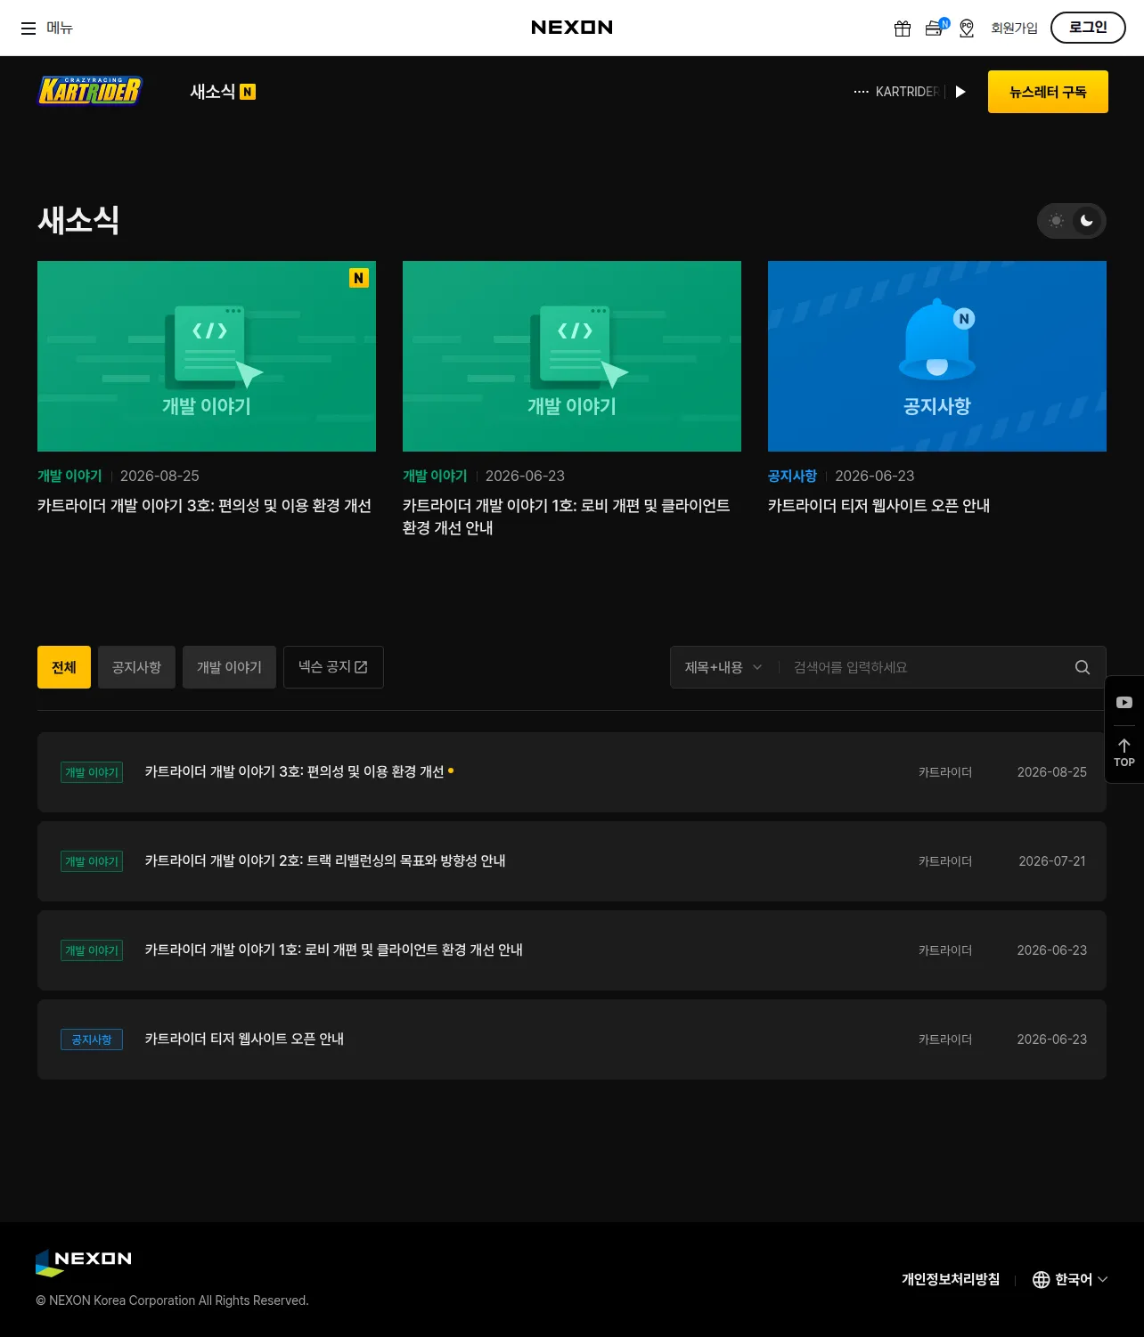The width and height of the screenshot is (1144, 1337).
Task: Open card title 개발 이야기 3호: 편의성 및 이용 환경 개선
Action: tap(204, 506)
